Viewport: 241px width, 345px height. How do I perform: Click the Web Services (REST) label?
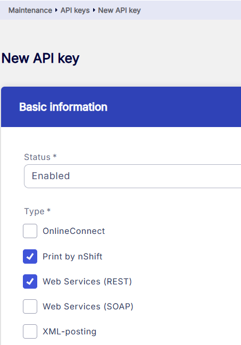[x=87, y=281]
